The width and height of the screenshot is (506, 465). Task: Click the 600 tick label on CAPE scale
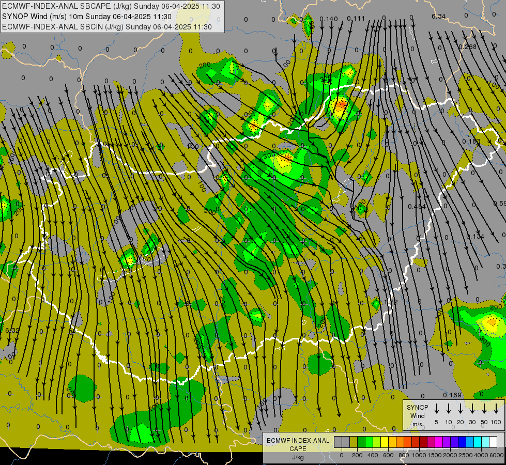(x=388, y=455)
